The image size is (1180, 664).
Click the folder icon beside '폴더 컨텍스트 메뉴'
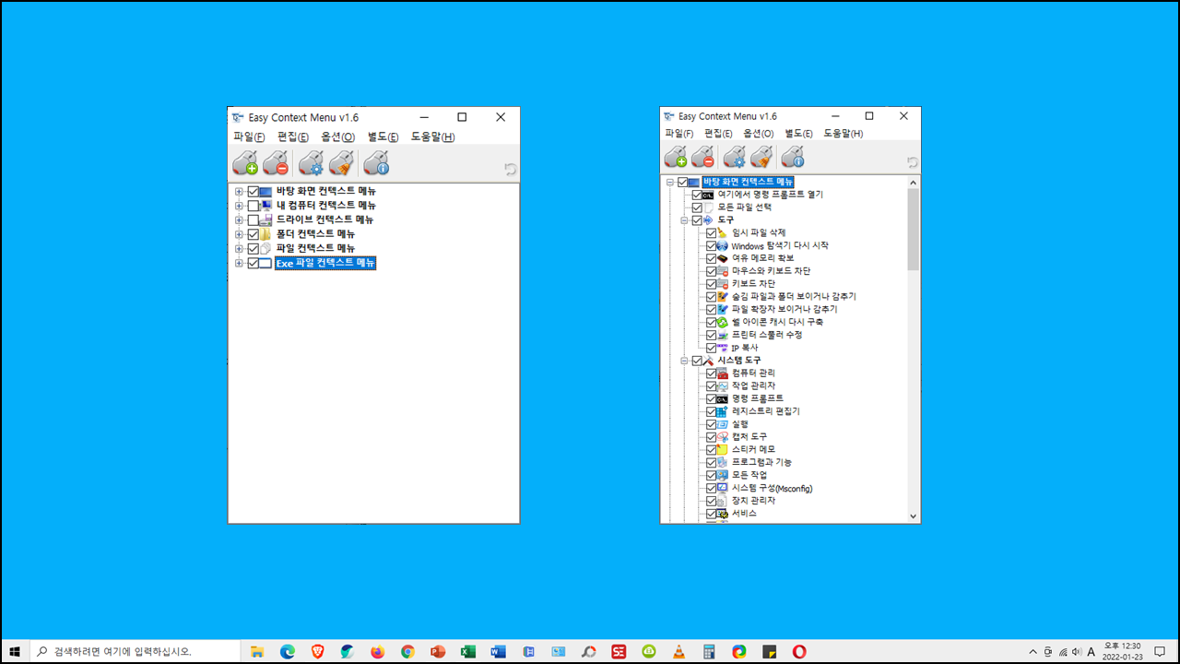[266, 234]
